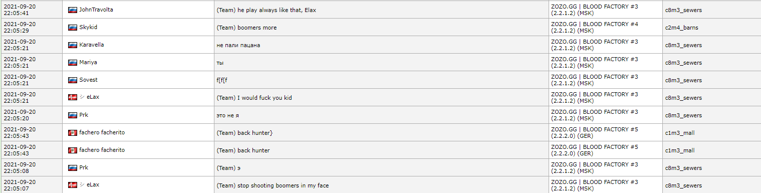
Task: Select map name c2m4_barns
Action: pyautogui.click(x=681, y=28)
